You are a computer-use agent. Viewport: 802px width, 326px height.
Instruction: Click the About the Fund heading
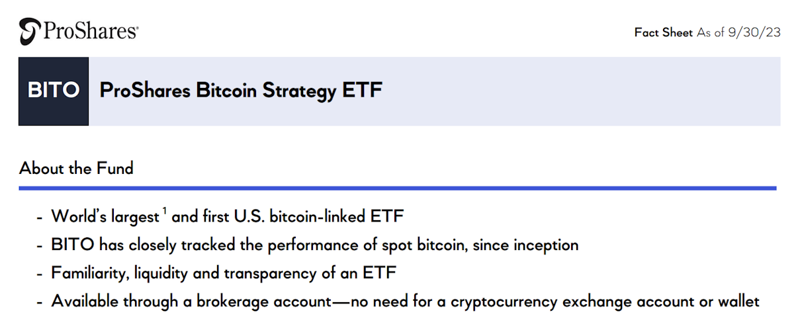77,169
